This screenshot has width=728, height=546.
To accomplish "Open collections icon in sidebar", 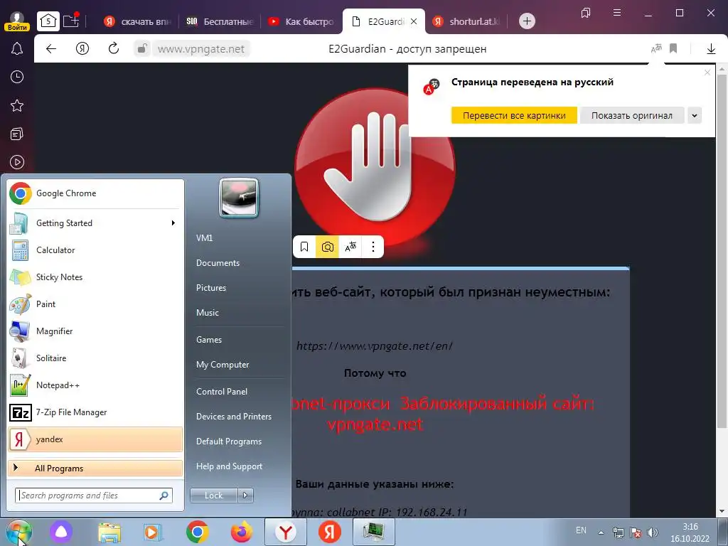I will tap(17, 134).
